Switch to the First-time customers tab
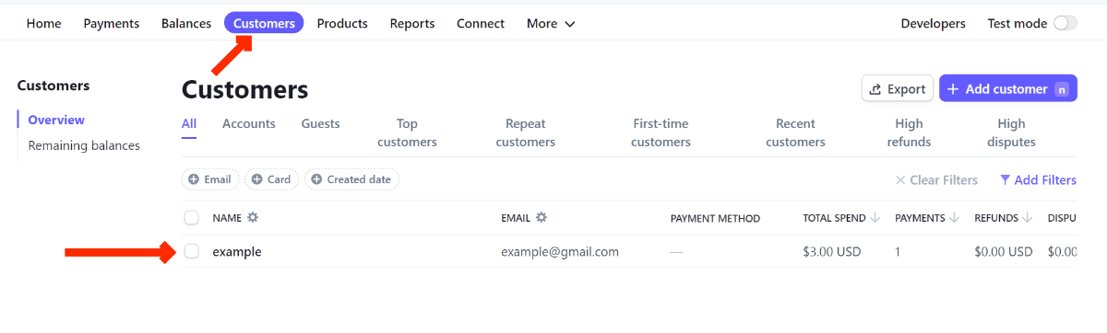This screenshot has width=1107, height=333. coord(661,132)
